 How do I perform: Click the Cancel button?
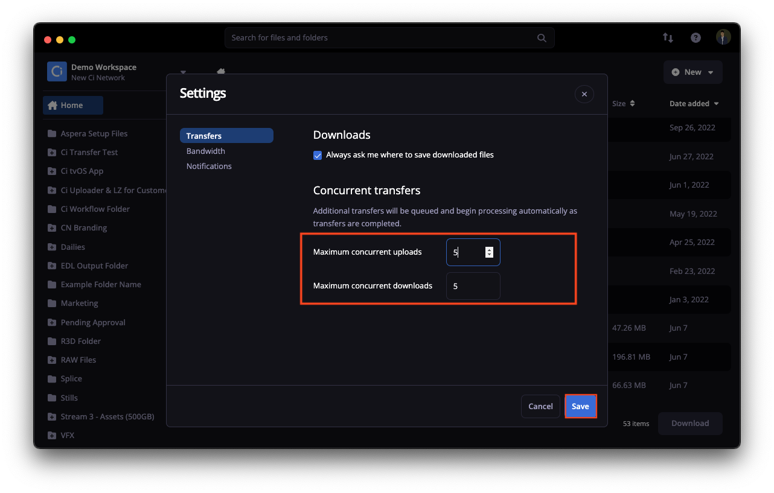click(540, 406)
